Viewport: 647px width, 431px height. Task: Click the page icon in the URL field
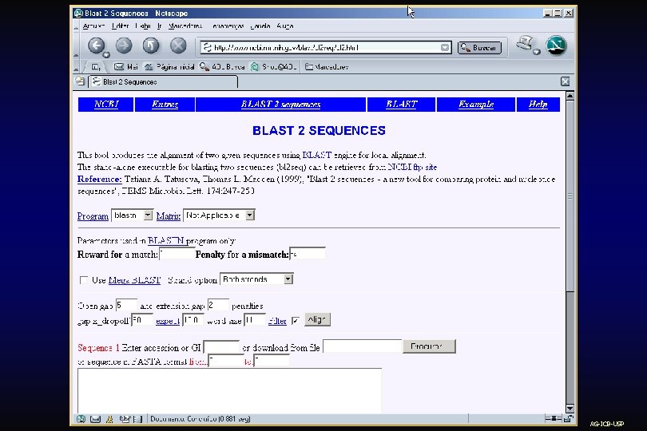pos(207,47)
